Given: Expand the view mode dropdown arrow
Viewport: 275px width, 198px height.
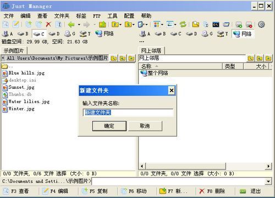Looking at the screenshot, I should pos(162,25).
